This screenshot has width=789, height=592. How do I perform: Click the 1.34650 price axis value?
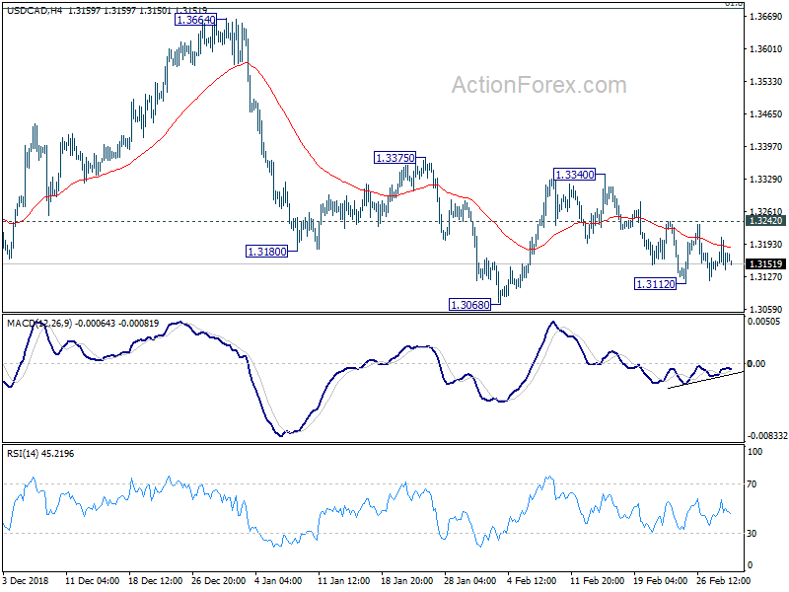pos(766,114)
